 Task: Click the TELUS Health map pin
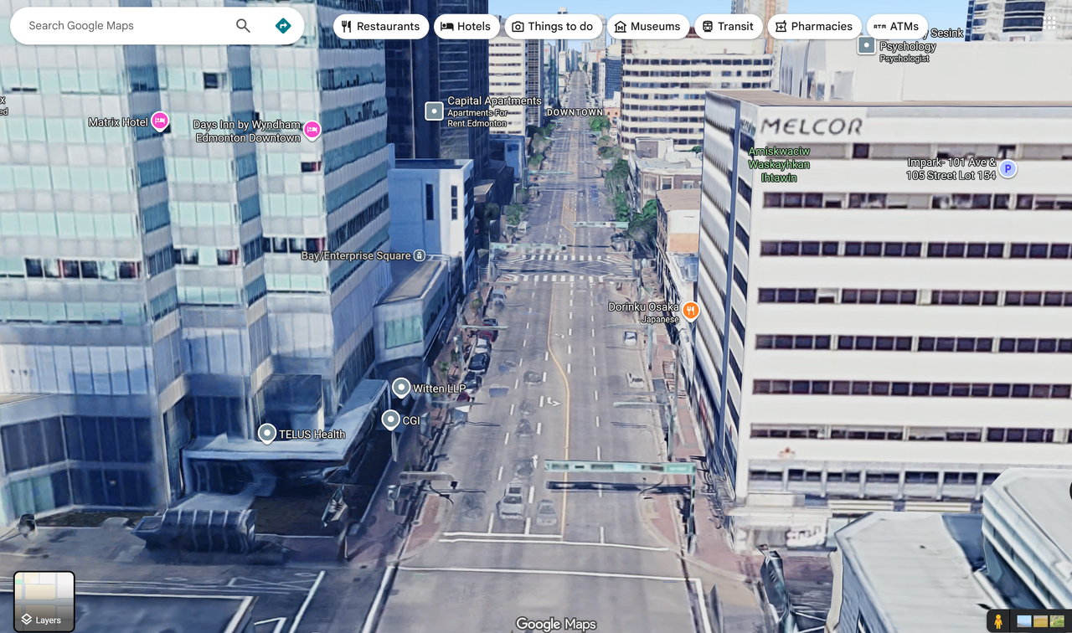[x=266, y=433]
